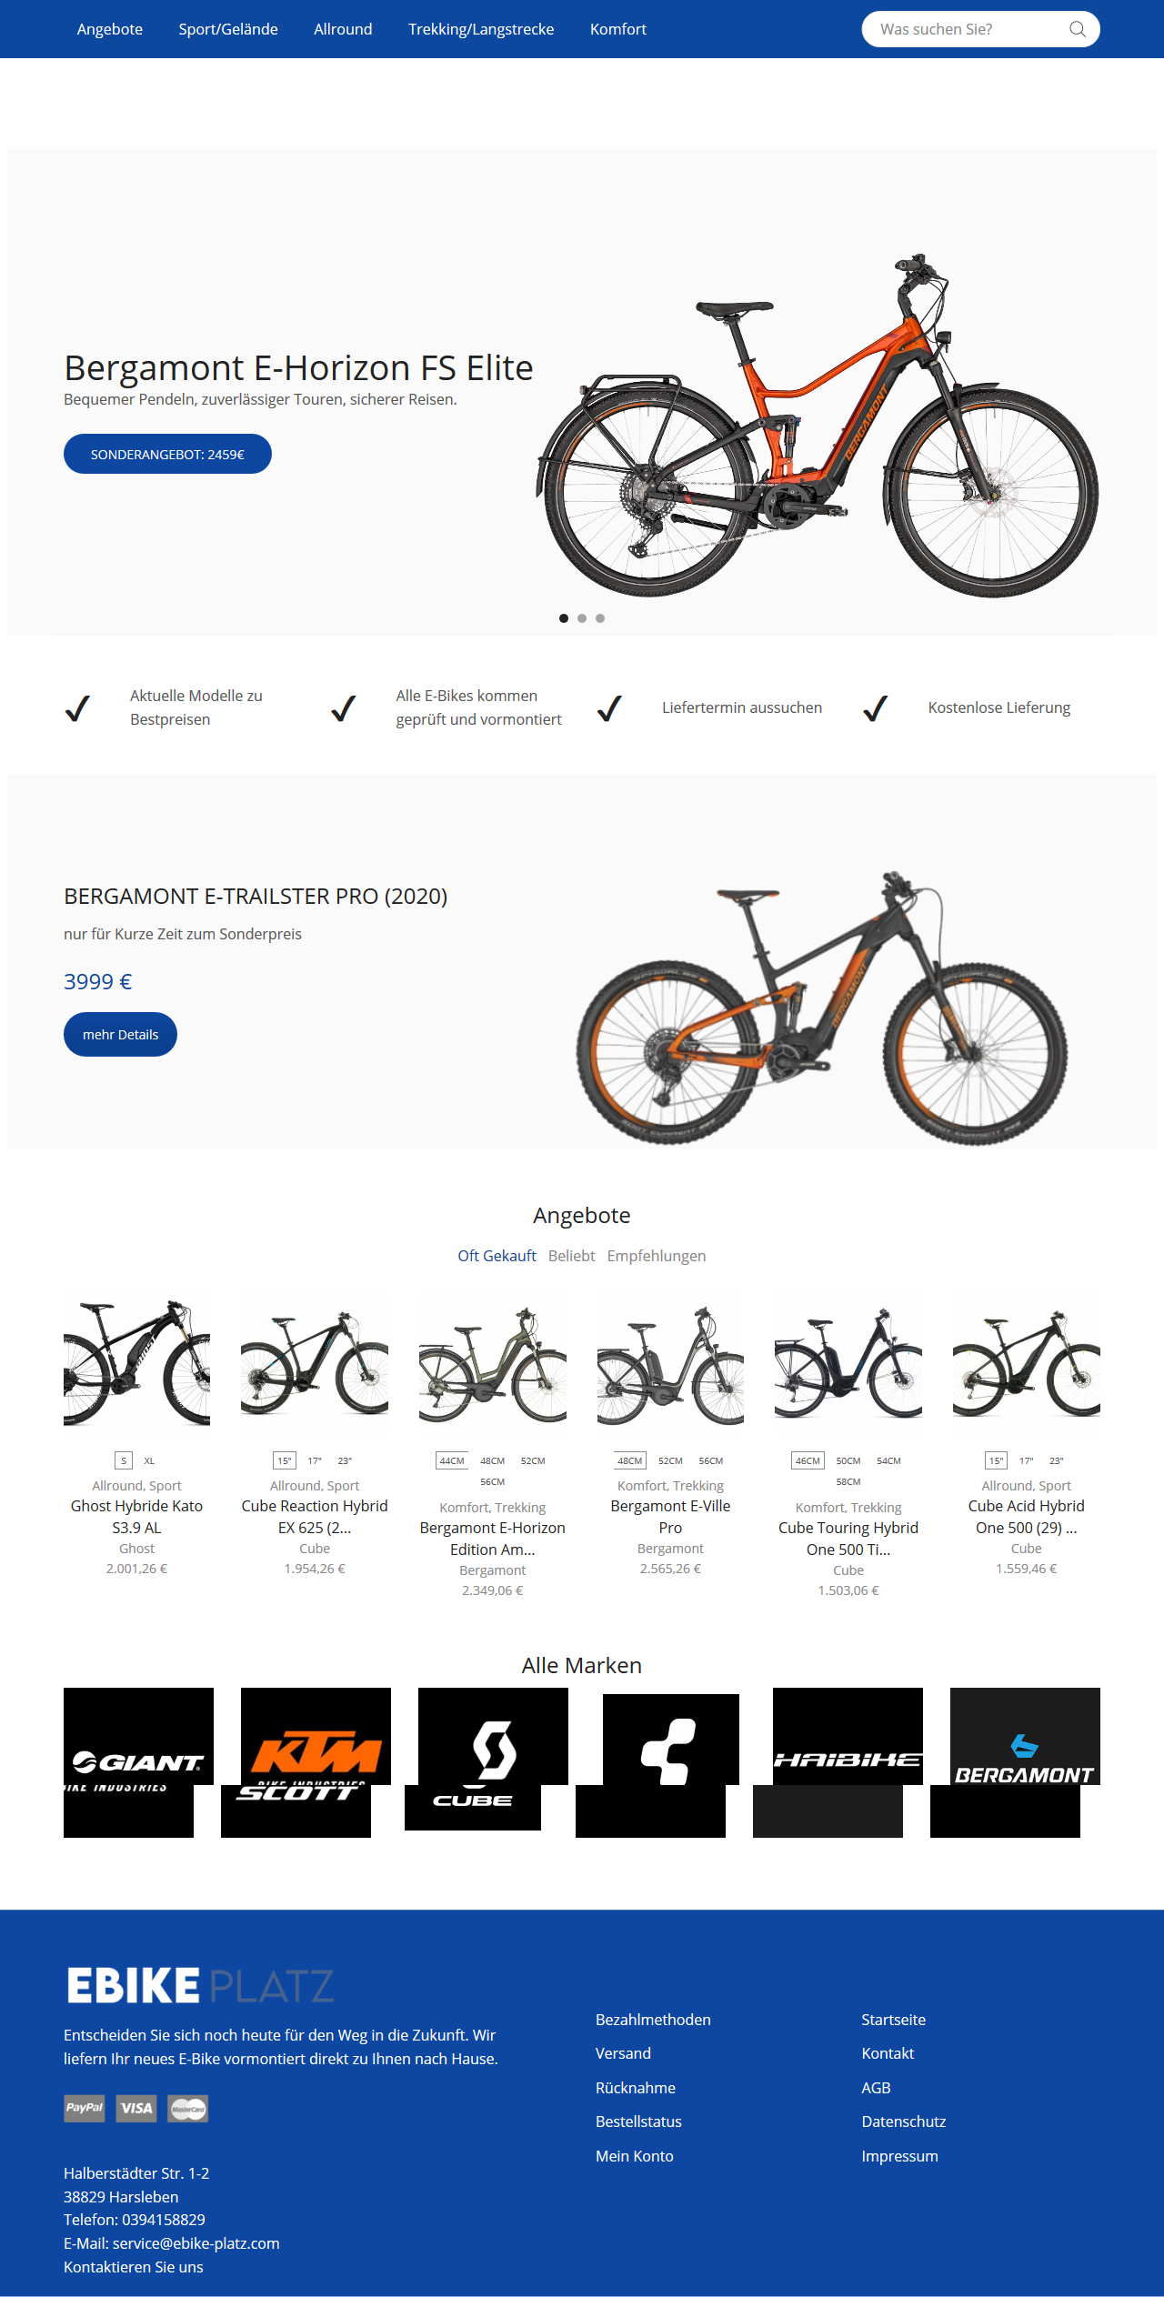Open Trekking/Langstrecke menu item

coord(481,29)
